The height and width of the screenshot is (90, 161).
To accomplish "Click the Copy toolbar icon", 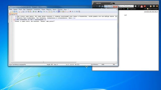I will pos(28,12).
